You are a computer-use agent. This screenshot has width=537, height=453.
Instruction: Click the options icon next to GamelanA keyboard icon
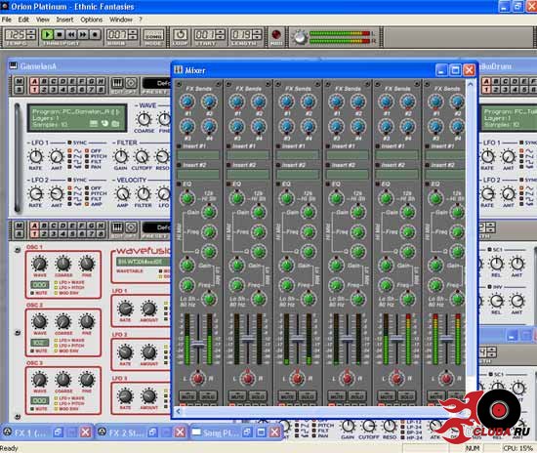click(x=131, y=83)
